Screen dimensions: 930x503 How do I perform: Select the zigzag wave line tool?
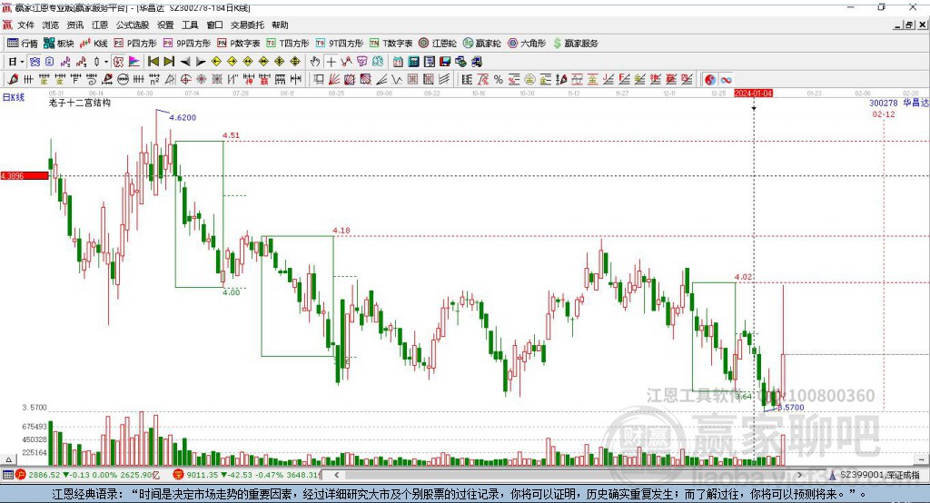click(x=397, y=80)
